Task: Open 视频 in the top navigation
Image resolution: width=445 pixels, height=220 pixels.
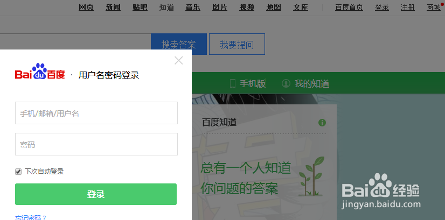Action: tap(247, 8)
